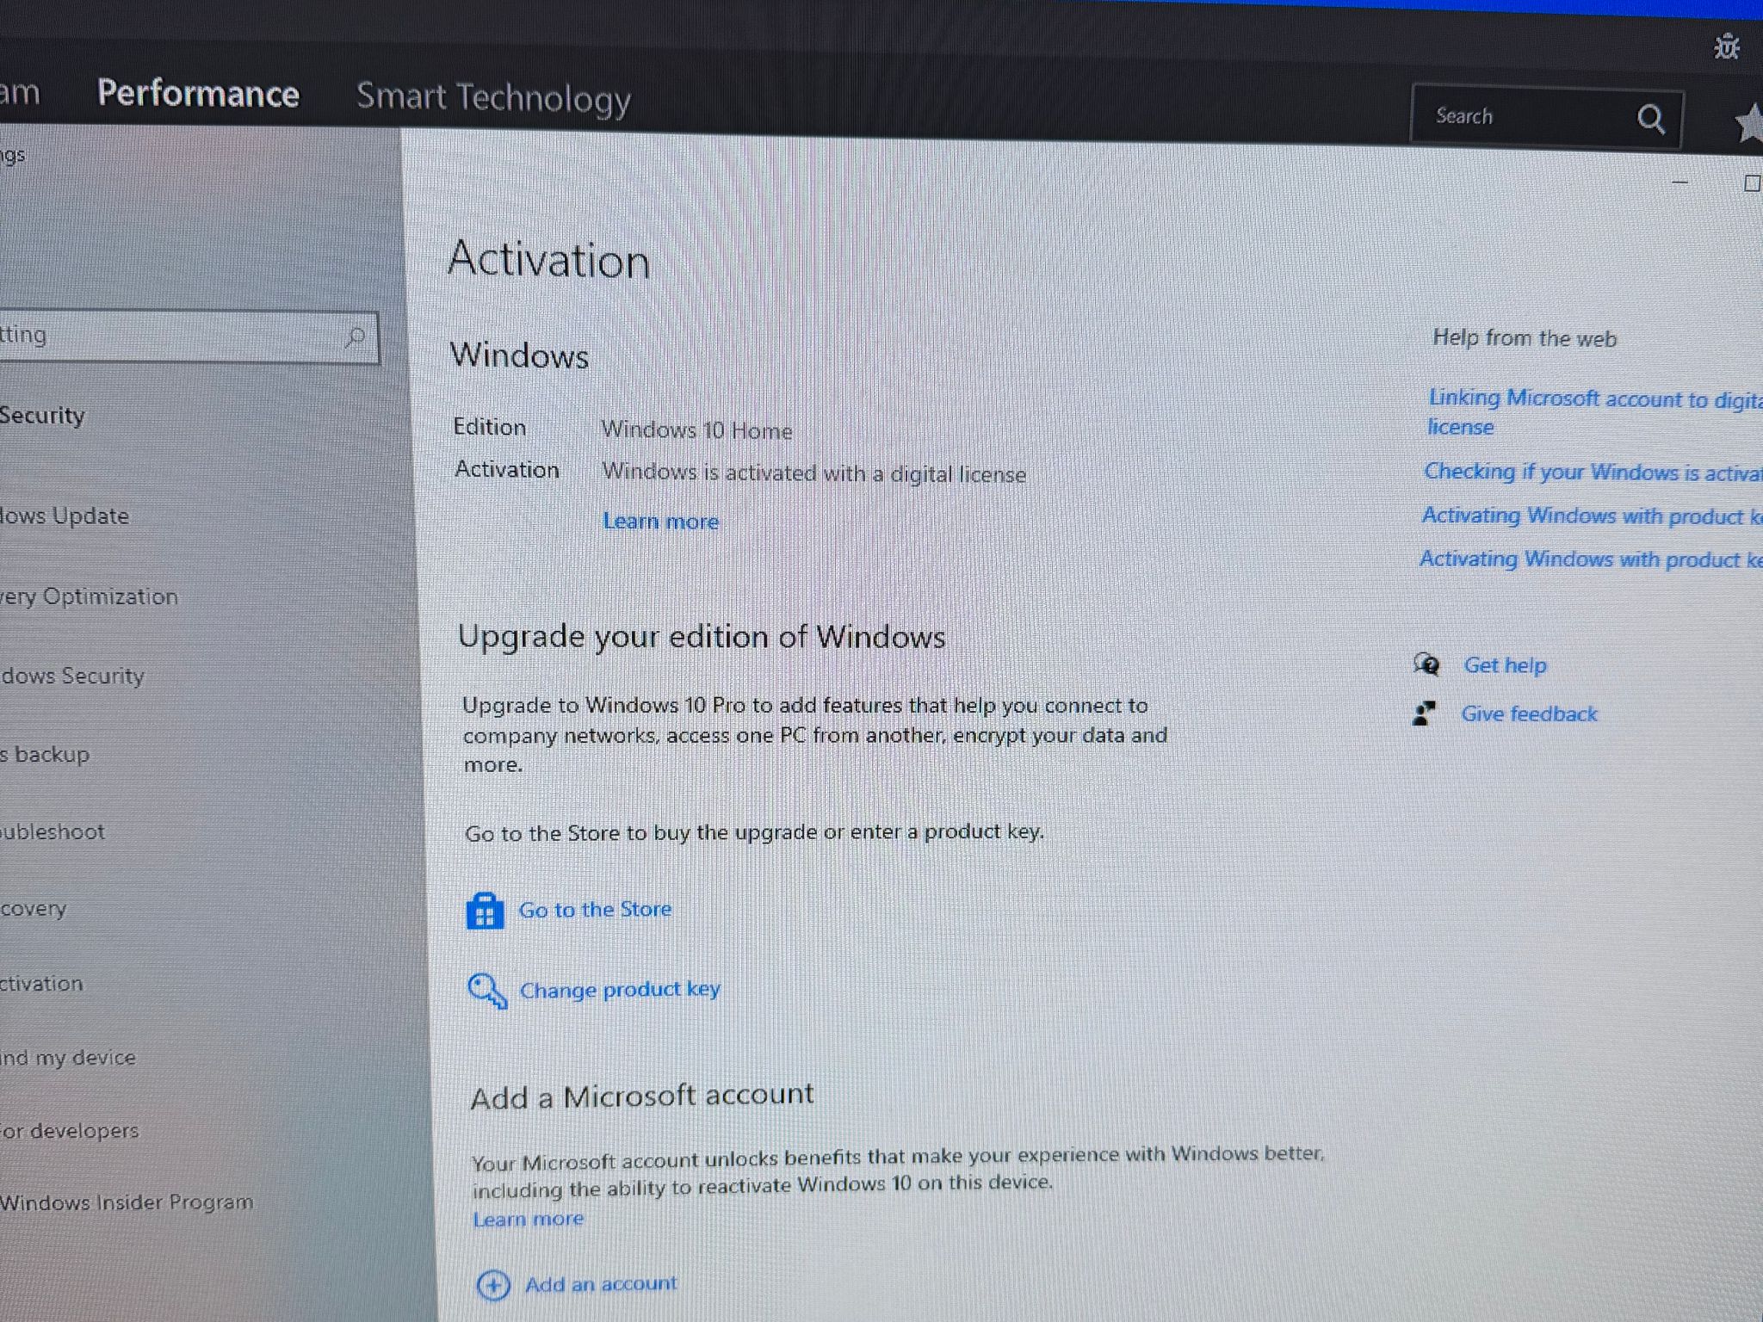This screenshot has height=1322, width=1763.
Task: Click the Get help chat icon
Action: (x=1426, y=664)
